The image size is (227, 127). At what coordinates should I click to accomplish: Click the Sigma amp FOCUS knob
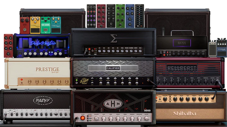[x=140, y=51]
